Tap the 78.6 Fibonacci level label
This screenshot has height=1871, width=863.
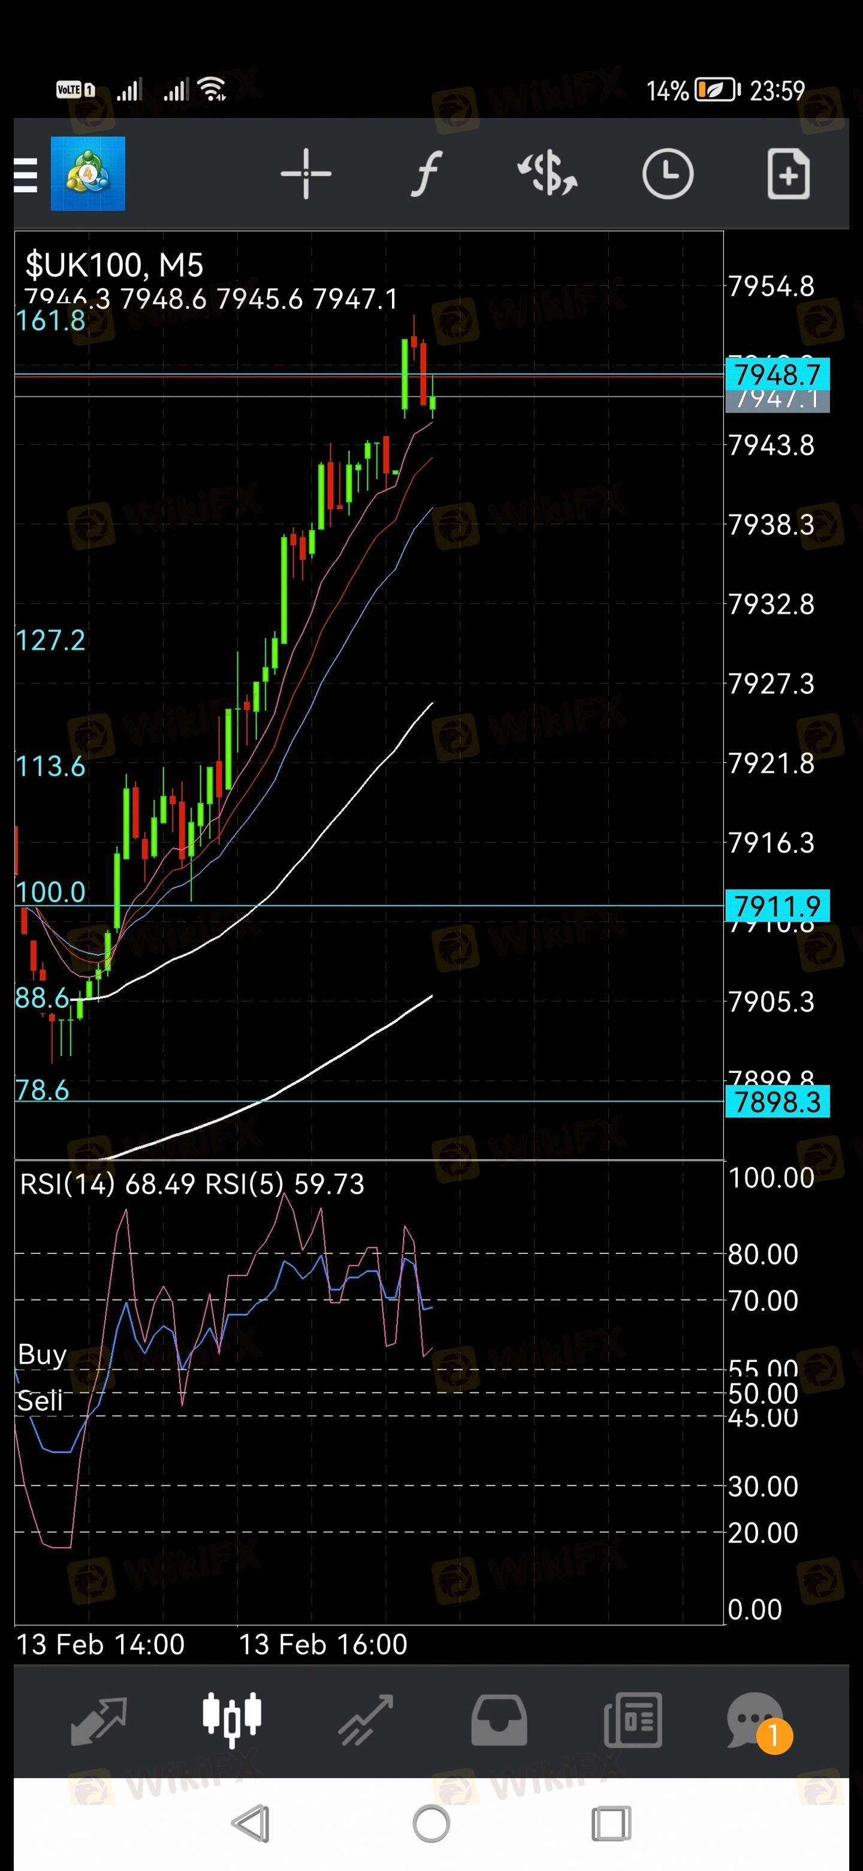(42, 1090)
